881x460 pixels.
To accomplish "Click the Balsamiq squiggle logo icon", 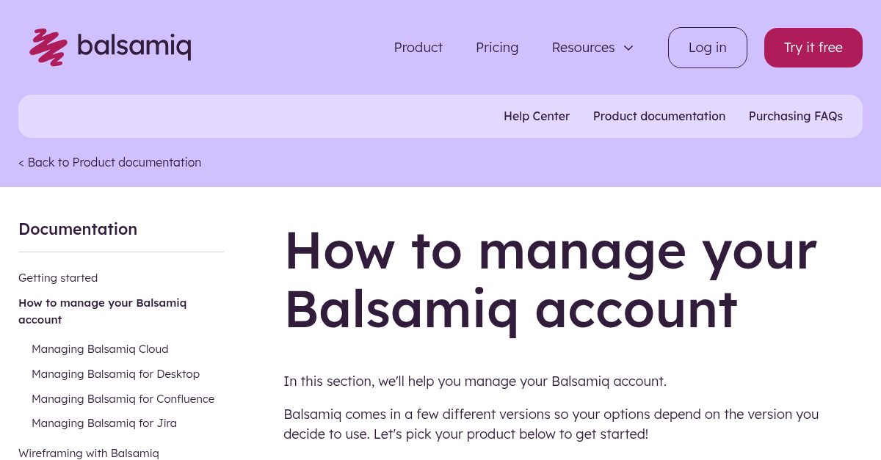I will (47, 47).
